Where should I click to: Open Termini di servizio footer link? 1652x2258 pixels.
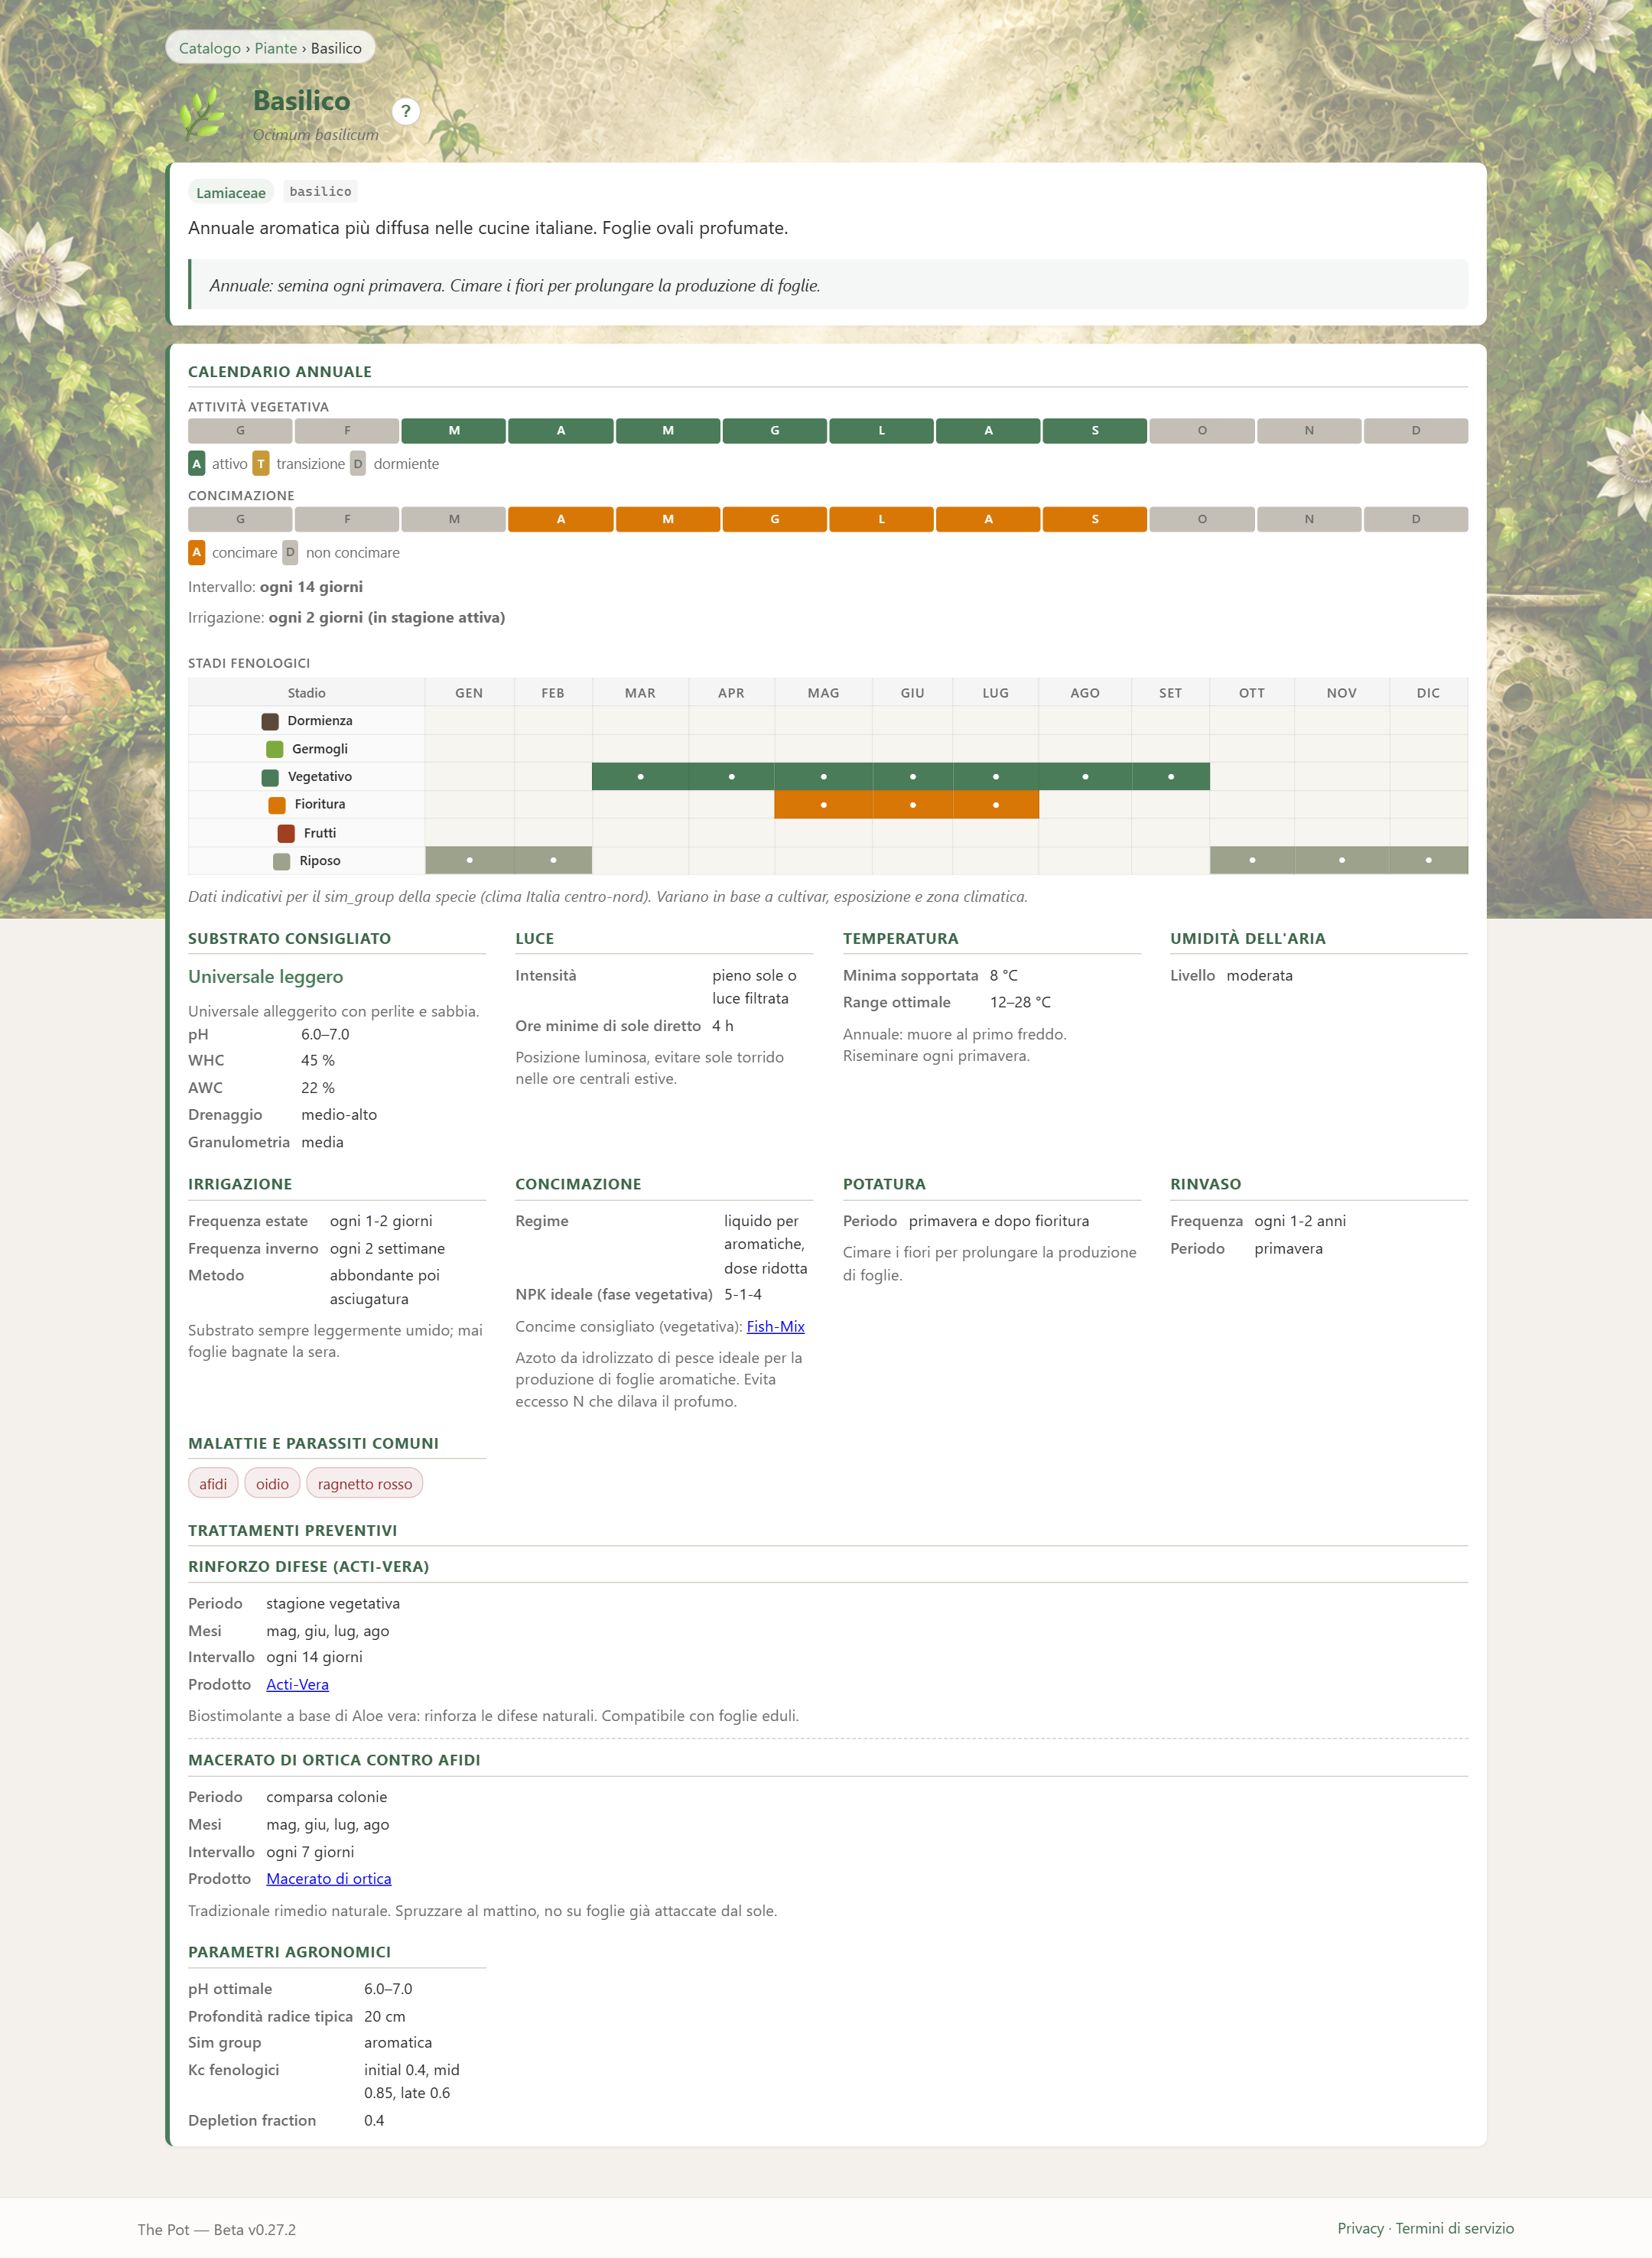(x=1454, y=2228)
